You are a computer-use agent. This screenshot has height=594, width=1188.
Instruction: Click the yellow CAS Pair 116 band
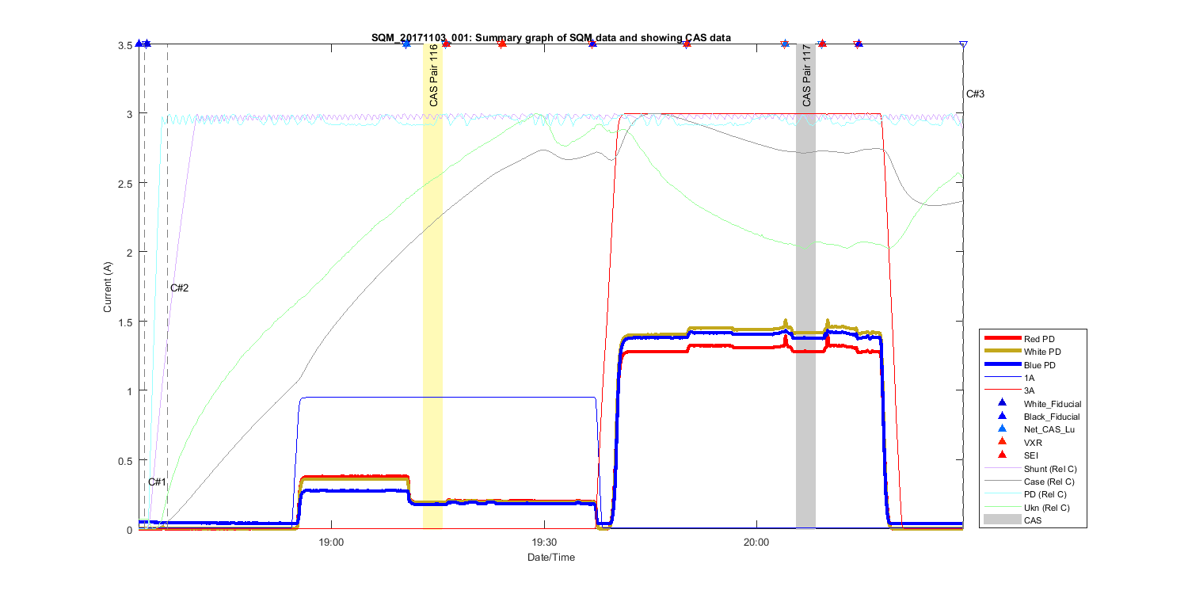point(432,317)
